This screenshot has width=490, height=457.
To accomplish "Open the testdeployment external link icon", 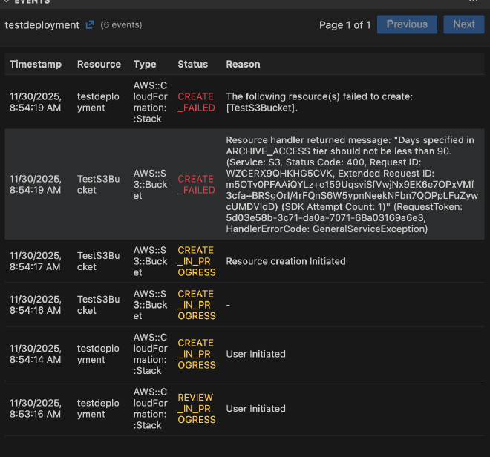I will tap(90, 24).
